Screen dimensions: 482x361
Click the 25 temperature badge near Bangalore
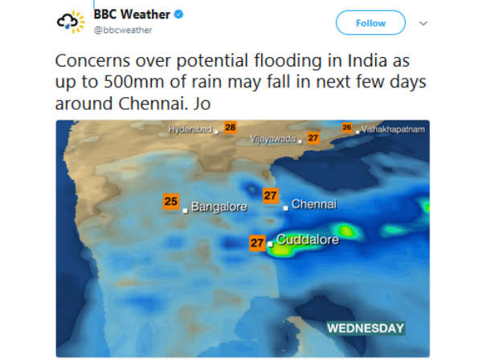coord(170,201)
